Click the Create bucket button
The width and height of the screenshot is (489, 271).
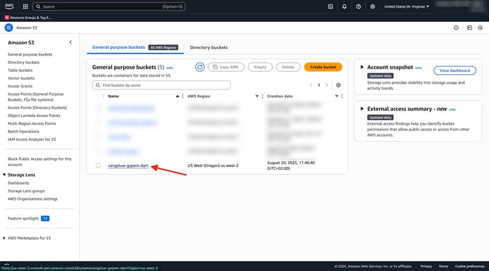coord(323,67)
